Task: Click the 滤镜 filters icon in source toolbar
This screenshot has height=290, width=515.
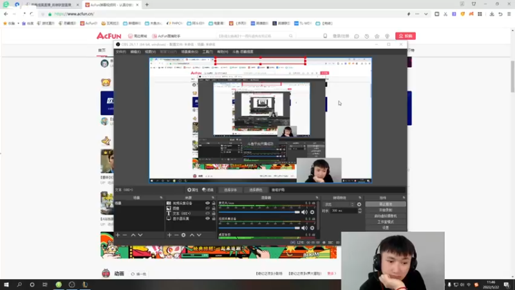Action: click(x=208, y=189)
